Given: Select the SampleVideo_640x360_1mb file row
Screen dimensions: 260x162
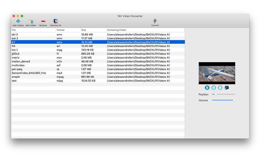Looking at the screenshot, I should (98, 73).
